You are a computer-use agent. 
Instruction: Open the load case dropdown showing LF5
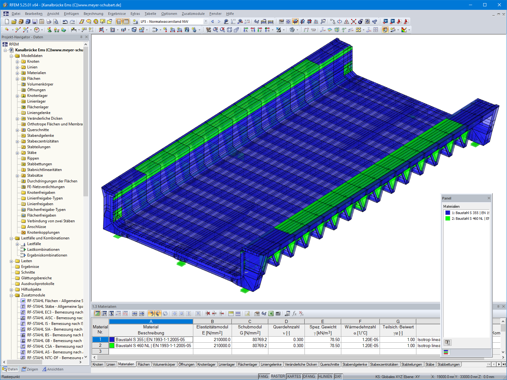click(205, 22)
